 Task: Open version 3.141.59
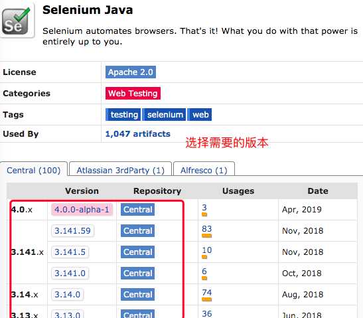(x=72, y=230)
